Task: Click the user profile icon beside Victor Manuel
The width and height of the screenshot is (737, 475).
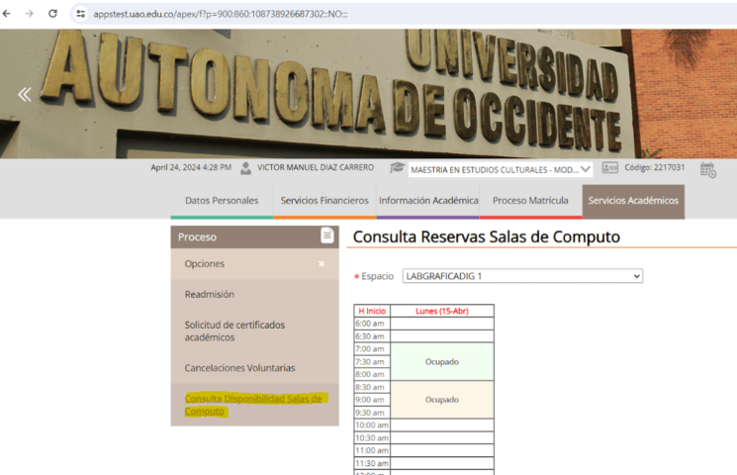Action: (x=245, y=168)
